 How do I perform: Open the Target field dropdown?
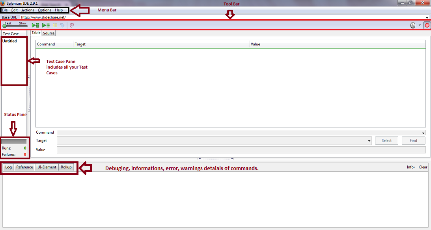(x=369, y=140)
